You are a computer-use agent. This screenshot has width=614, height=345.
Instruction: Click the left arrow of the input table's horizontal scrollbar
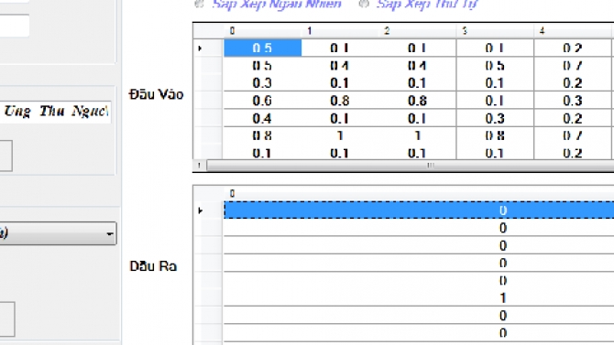pos(199,166)
